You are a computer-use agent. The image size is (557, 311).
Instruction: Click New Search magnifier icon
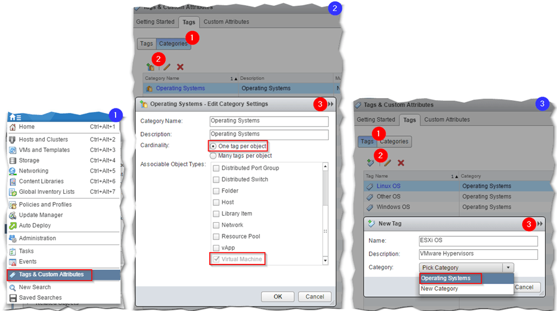click(x=13, y=287)
